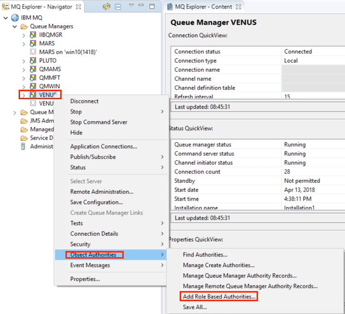Expand the QMMFT queue manager

point(24,78)
